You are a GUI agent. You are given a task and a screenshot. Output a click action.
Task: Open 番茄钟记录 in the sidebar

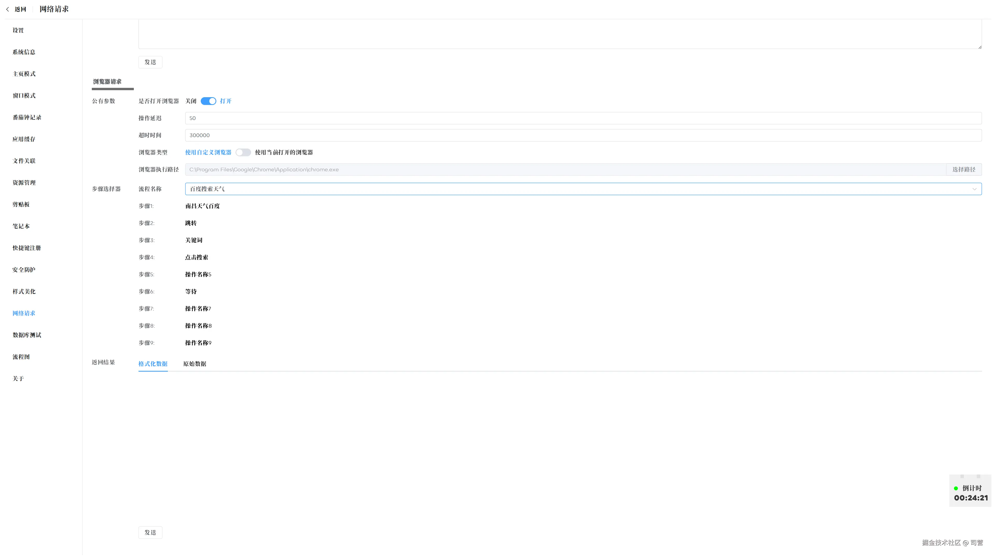[x=27, y=117]
